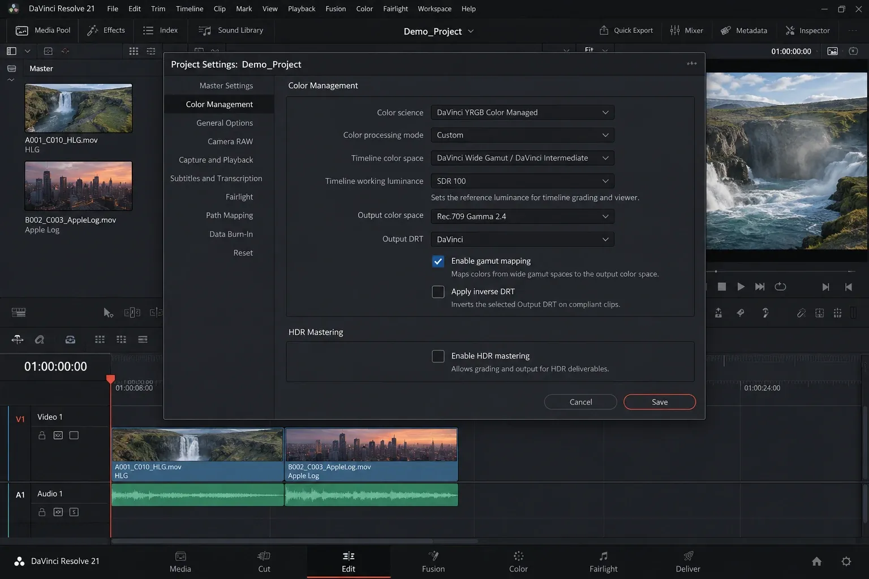This screenshot has width=869, height=579.
Task: Open the Media Pool panel
Action: (43, 31)
